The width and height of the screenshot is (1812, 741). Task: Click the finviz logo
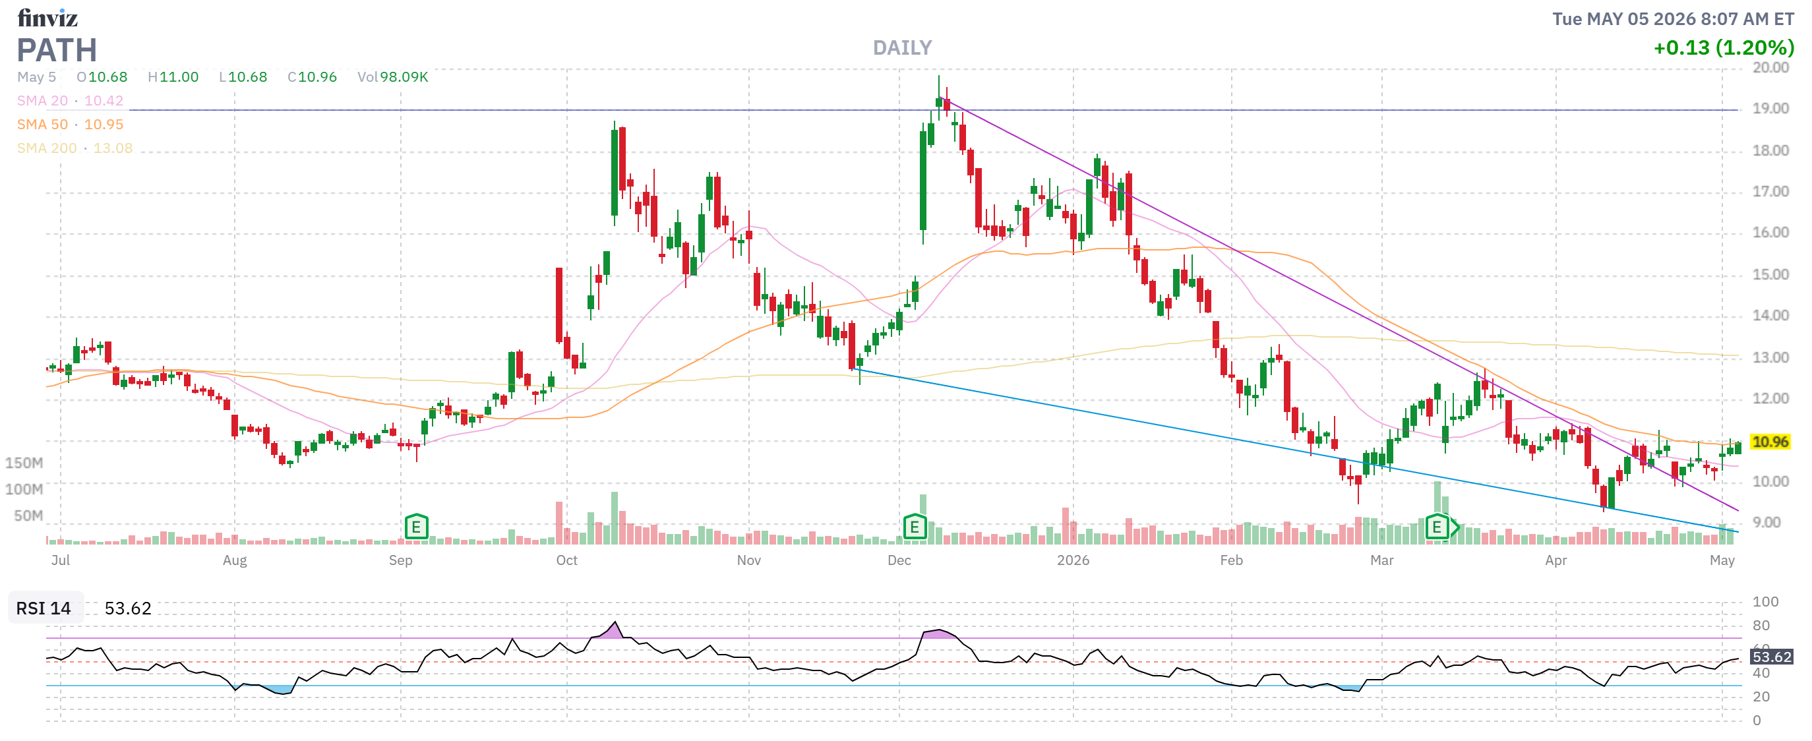pyautogui.click(x=47, y=18)
